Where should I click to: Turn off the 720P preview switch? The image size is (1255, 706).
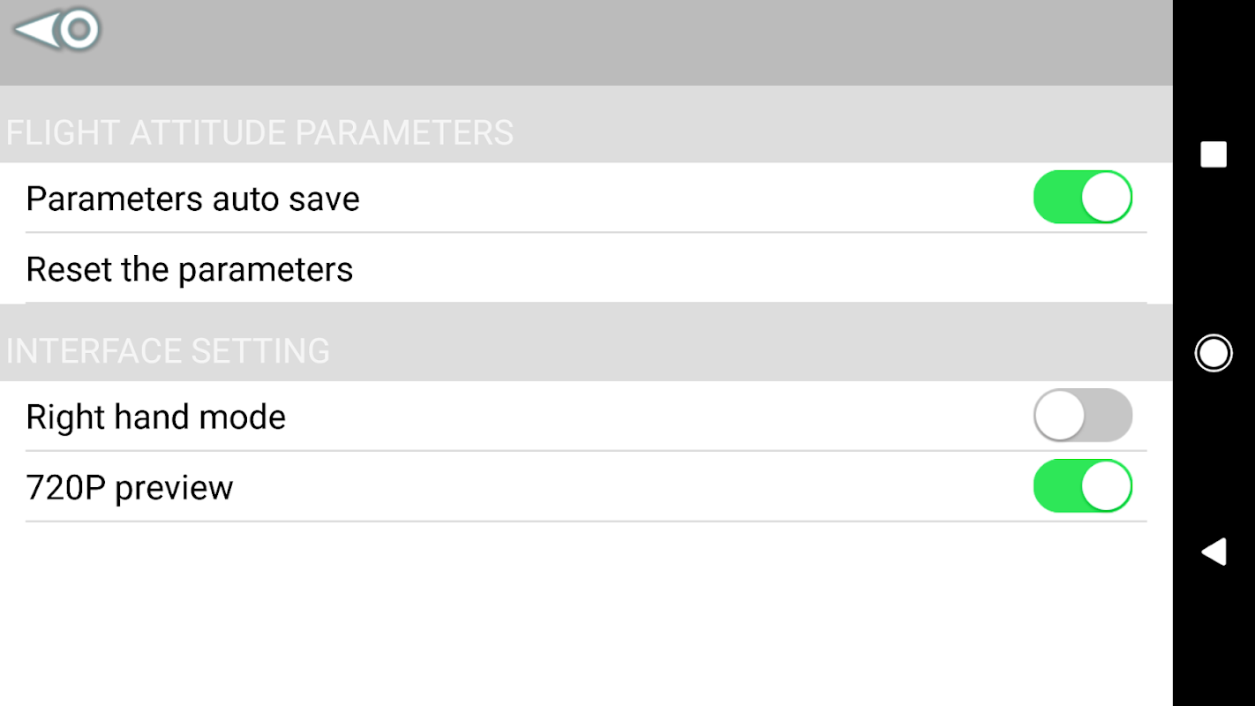click(1082, 485)
